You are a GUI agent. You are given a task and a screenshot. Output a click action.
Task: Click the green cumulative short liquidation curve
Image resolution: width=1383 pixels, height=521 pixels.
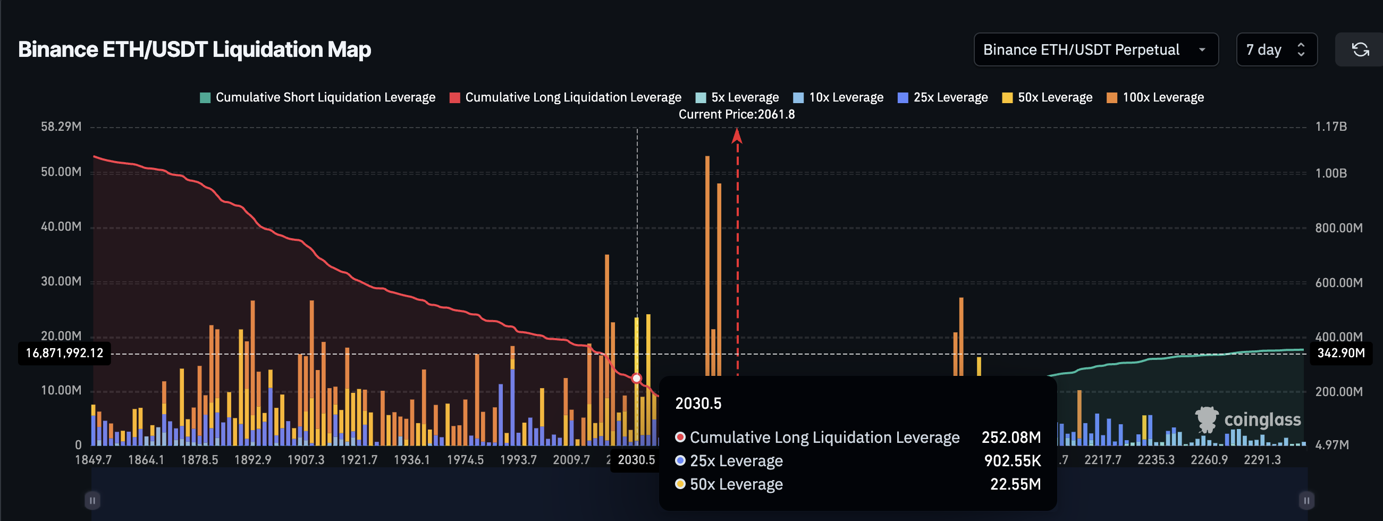coord(1181,356)
